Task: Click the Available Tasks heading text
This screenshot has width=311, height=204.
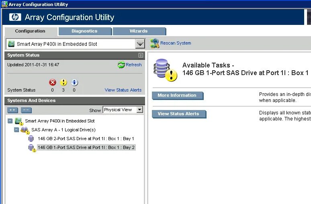Action: tap(208, 65)
